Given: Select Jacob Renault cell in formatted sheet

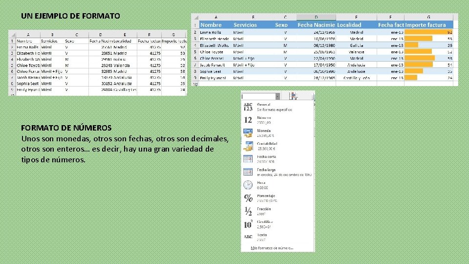Looking at the screenshot, I should click(215, 65).
